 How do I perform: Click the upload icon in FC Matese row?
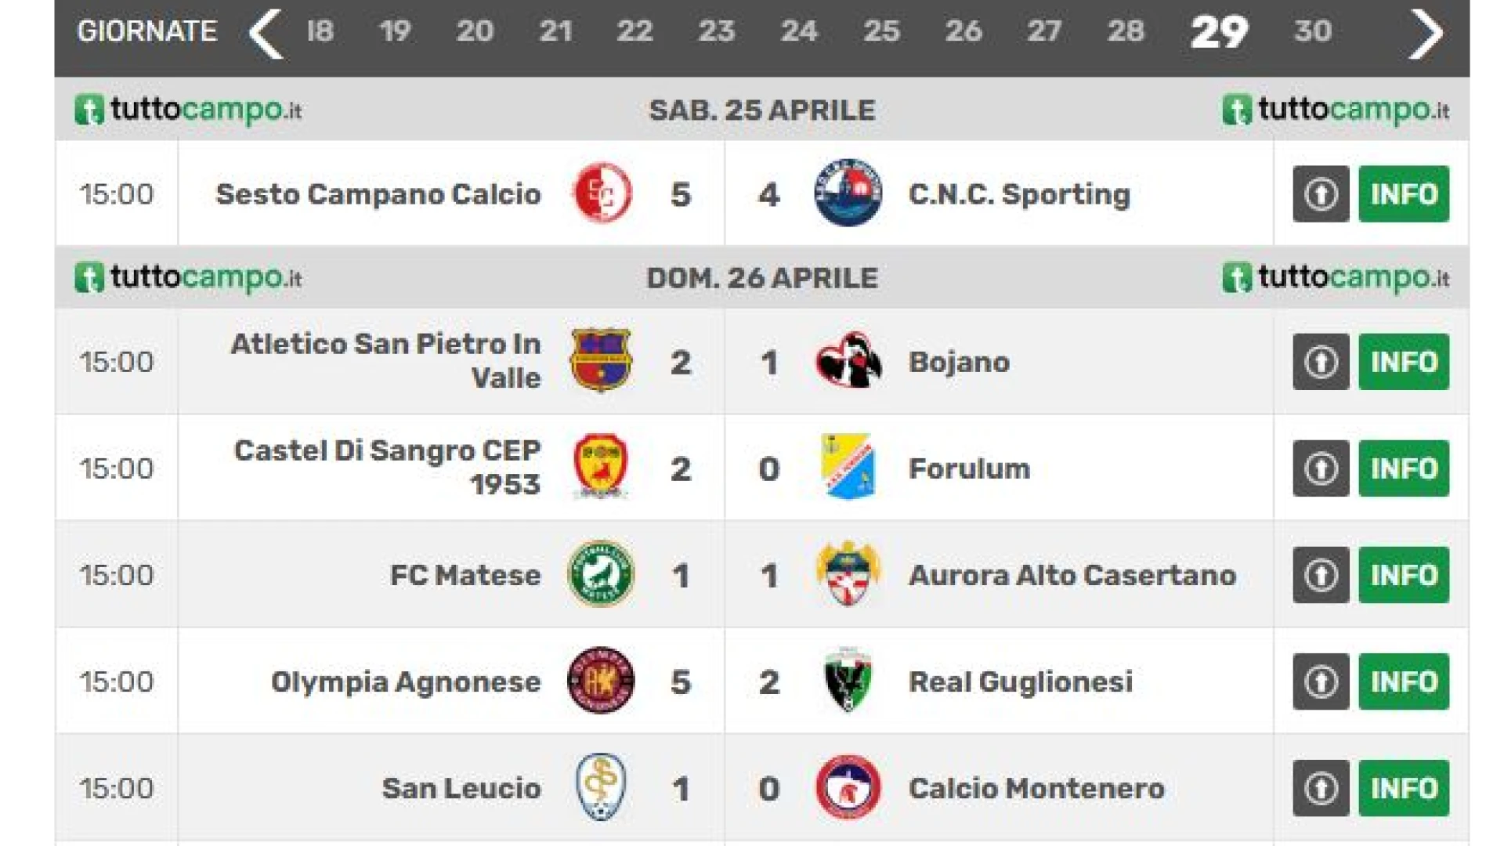[1321, 574]
